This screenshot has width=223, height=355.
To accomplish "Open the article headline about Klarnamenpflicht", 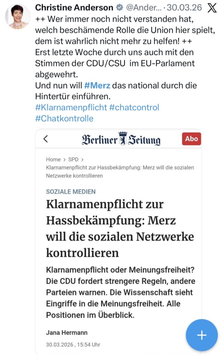I will pyautogui.click(x=120, y=228).
